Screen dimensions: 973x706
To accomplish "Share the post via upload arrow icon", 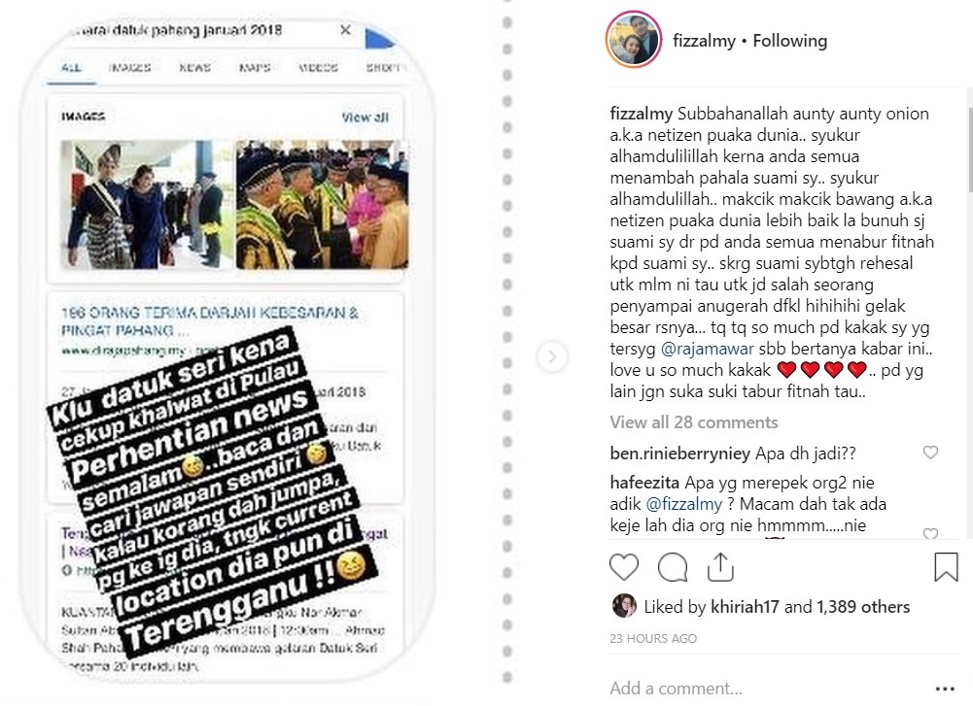I will 720,566.
